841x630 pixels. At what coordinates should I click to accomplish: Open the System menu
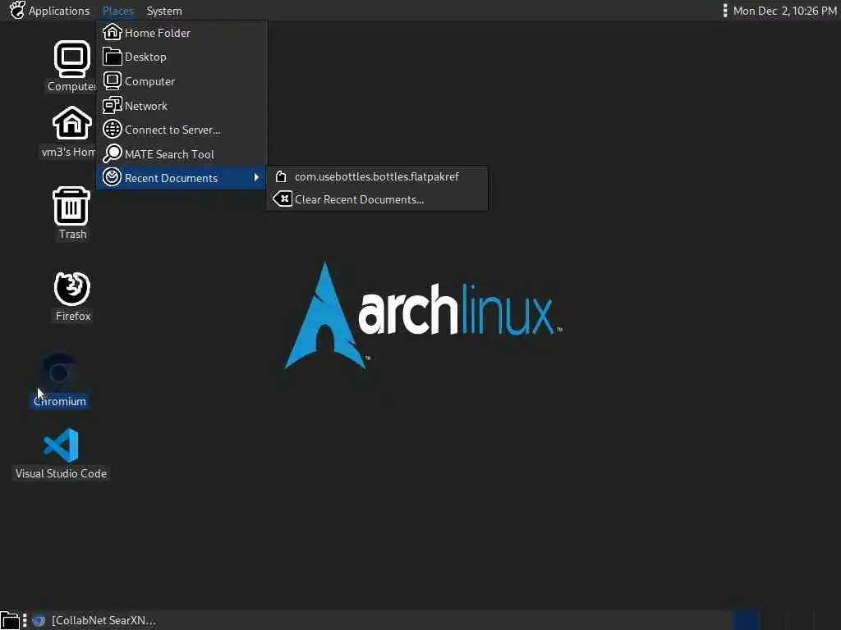tap(164, 11)
